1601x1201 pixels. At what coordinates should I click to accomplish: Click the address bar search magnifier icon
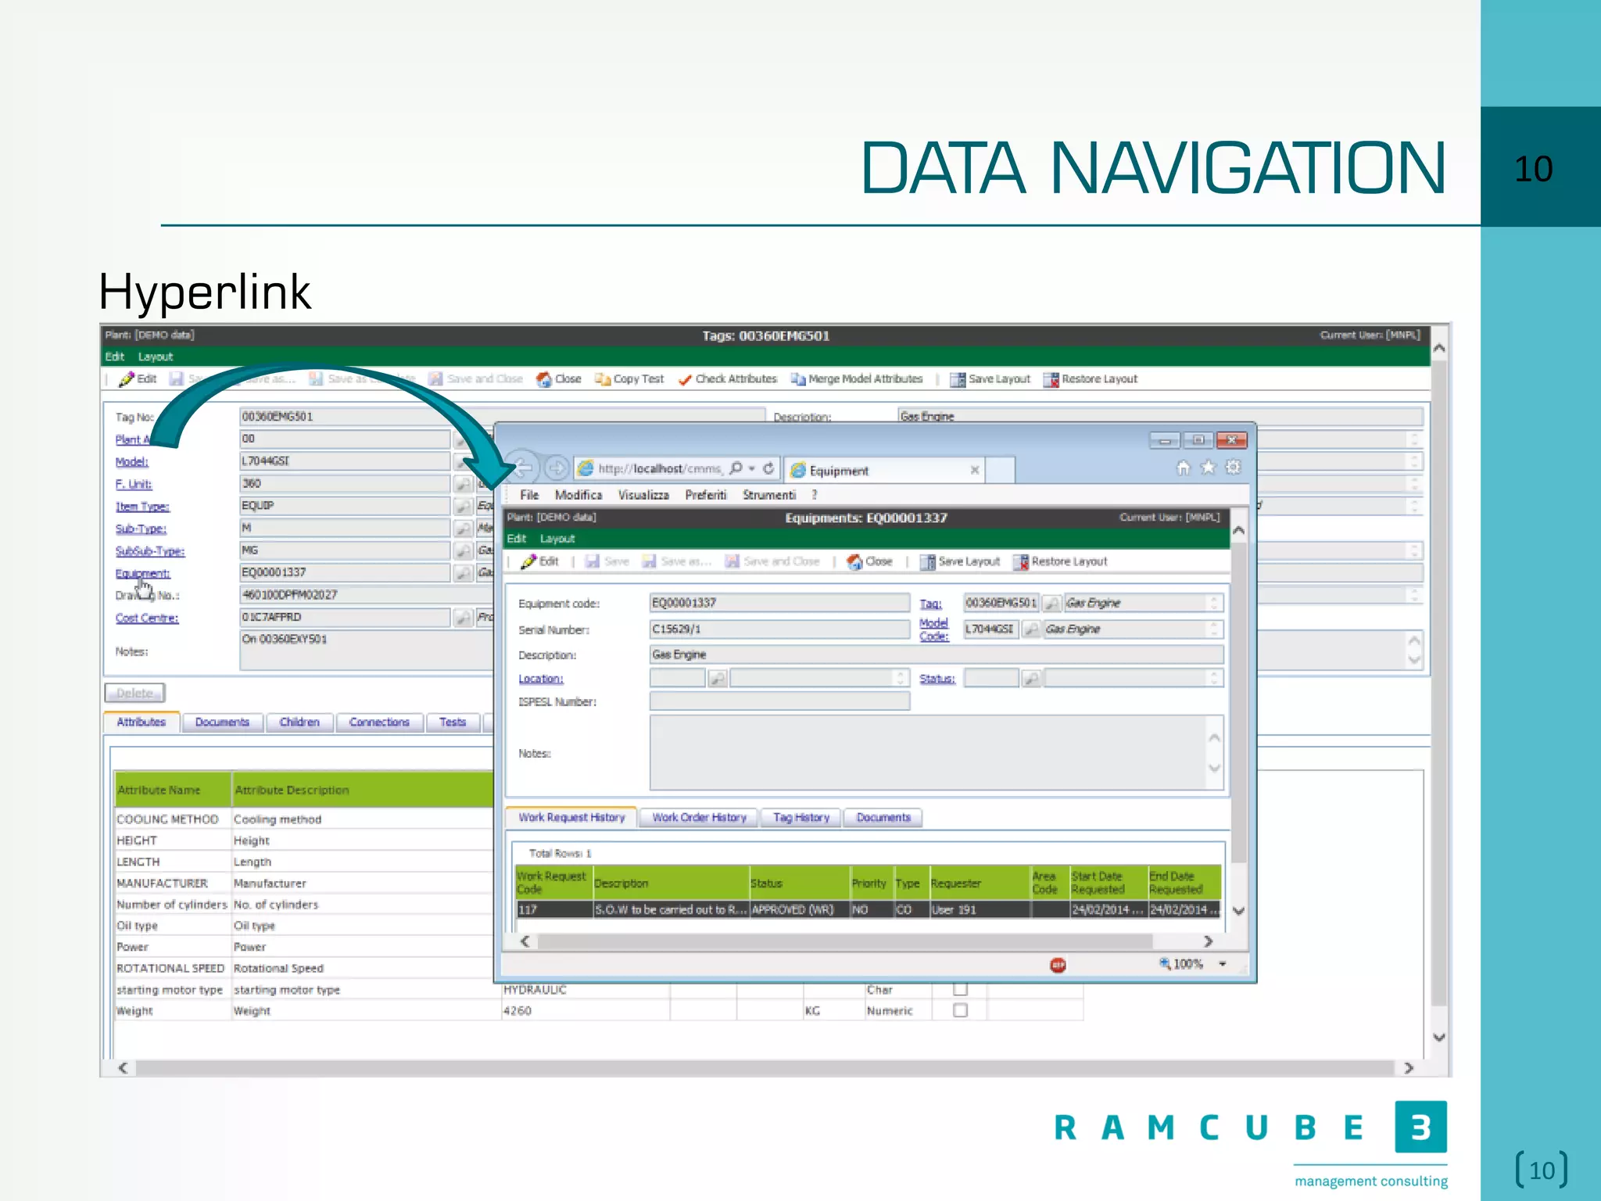click(736, 468)
